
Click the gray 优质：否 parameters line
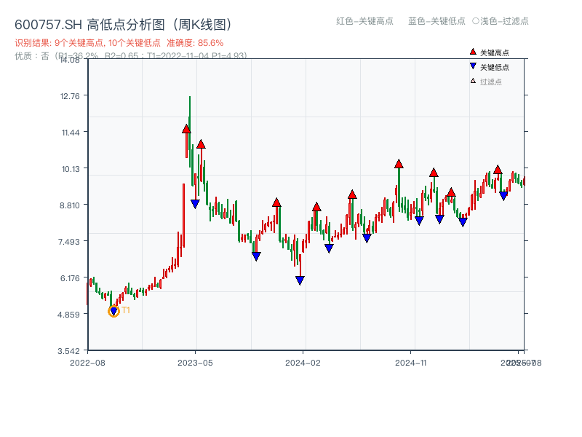pos(131,56)
